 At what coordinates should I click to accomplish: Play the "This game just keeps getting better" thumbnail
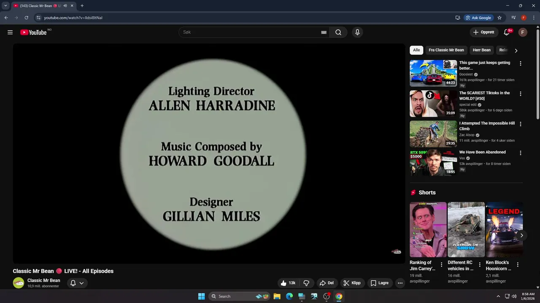tap(433, 73)
